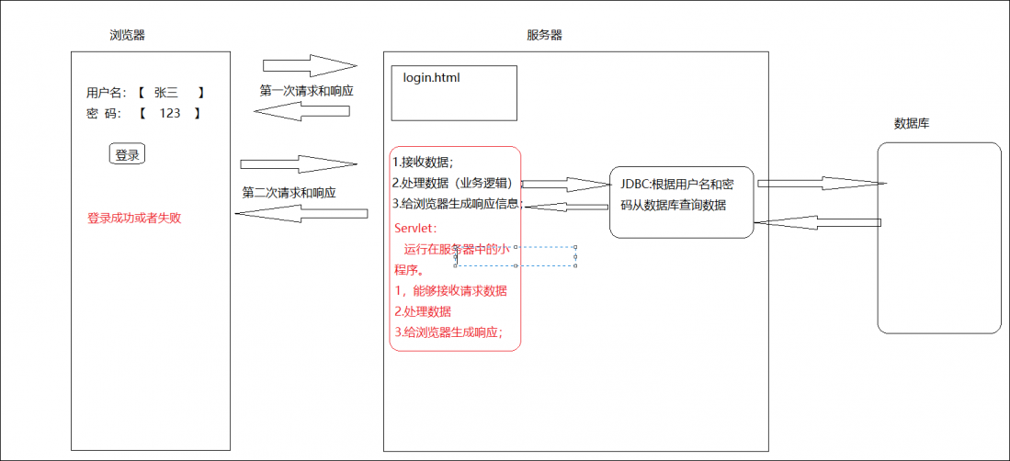Click the 第一次请求和响应 label

(306, 91)
